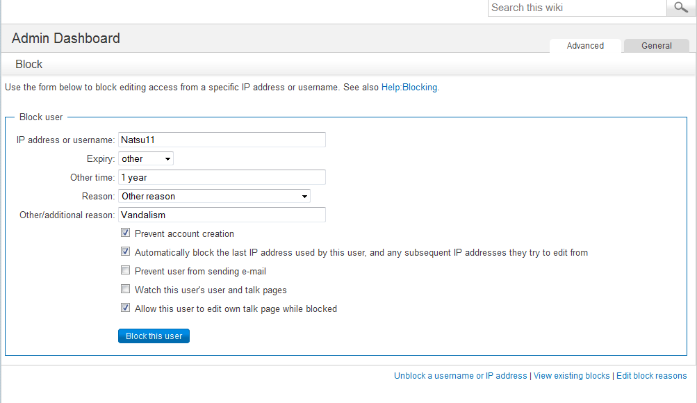
Task: Disable automatic blocking of last IP address
Action: pyautogui.click(x=125, y=252)
